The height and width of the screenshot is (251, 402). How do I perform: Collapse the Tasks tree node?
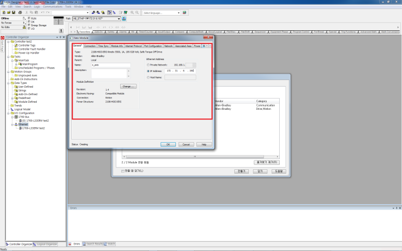(8, 57)
